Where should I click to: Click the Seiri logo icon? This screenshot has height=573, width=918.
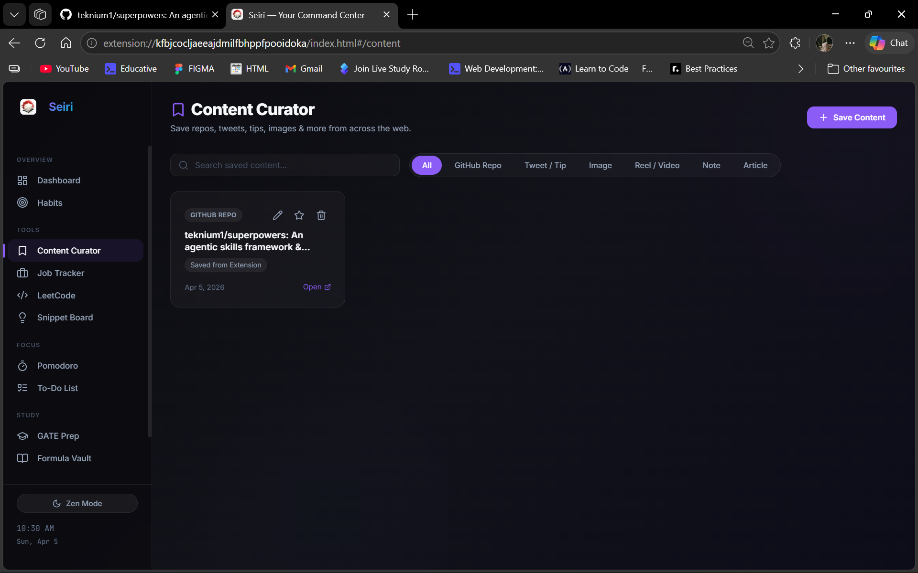[x=28, y=107]
